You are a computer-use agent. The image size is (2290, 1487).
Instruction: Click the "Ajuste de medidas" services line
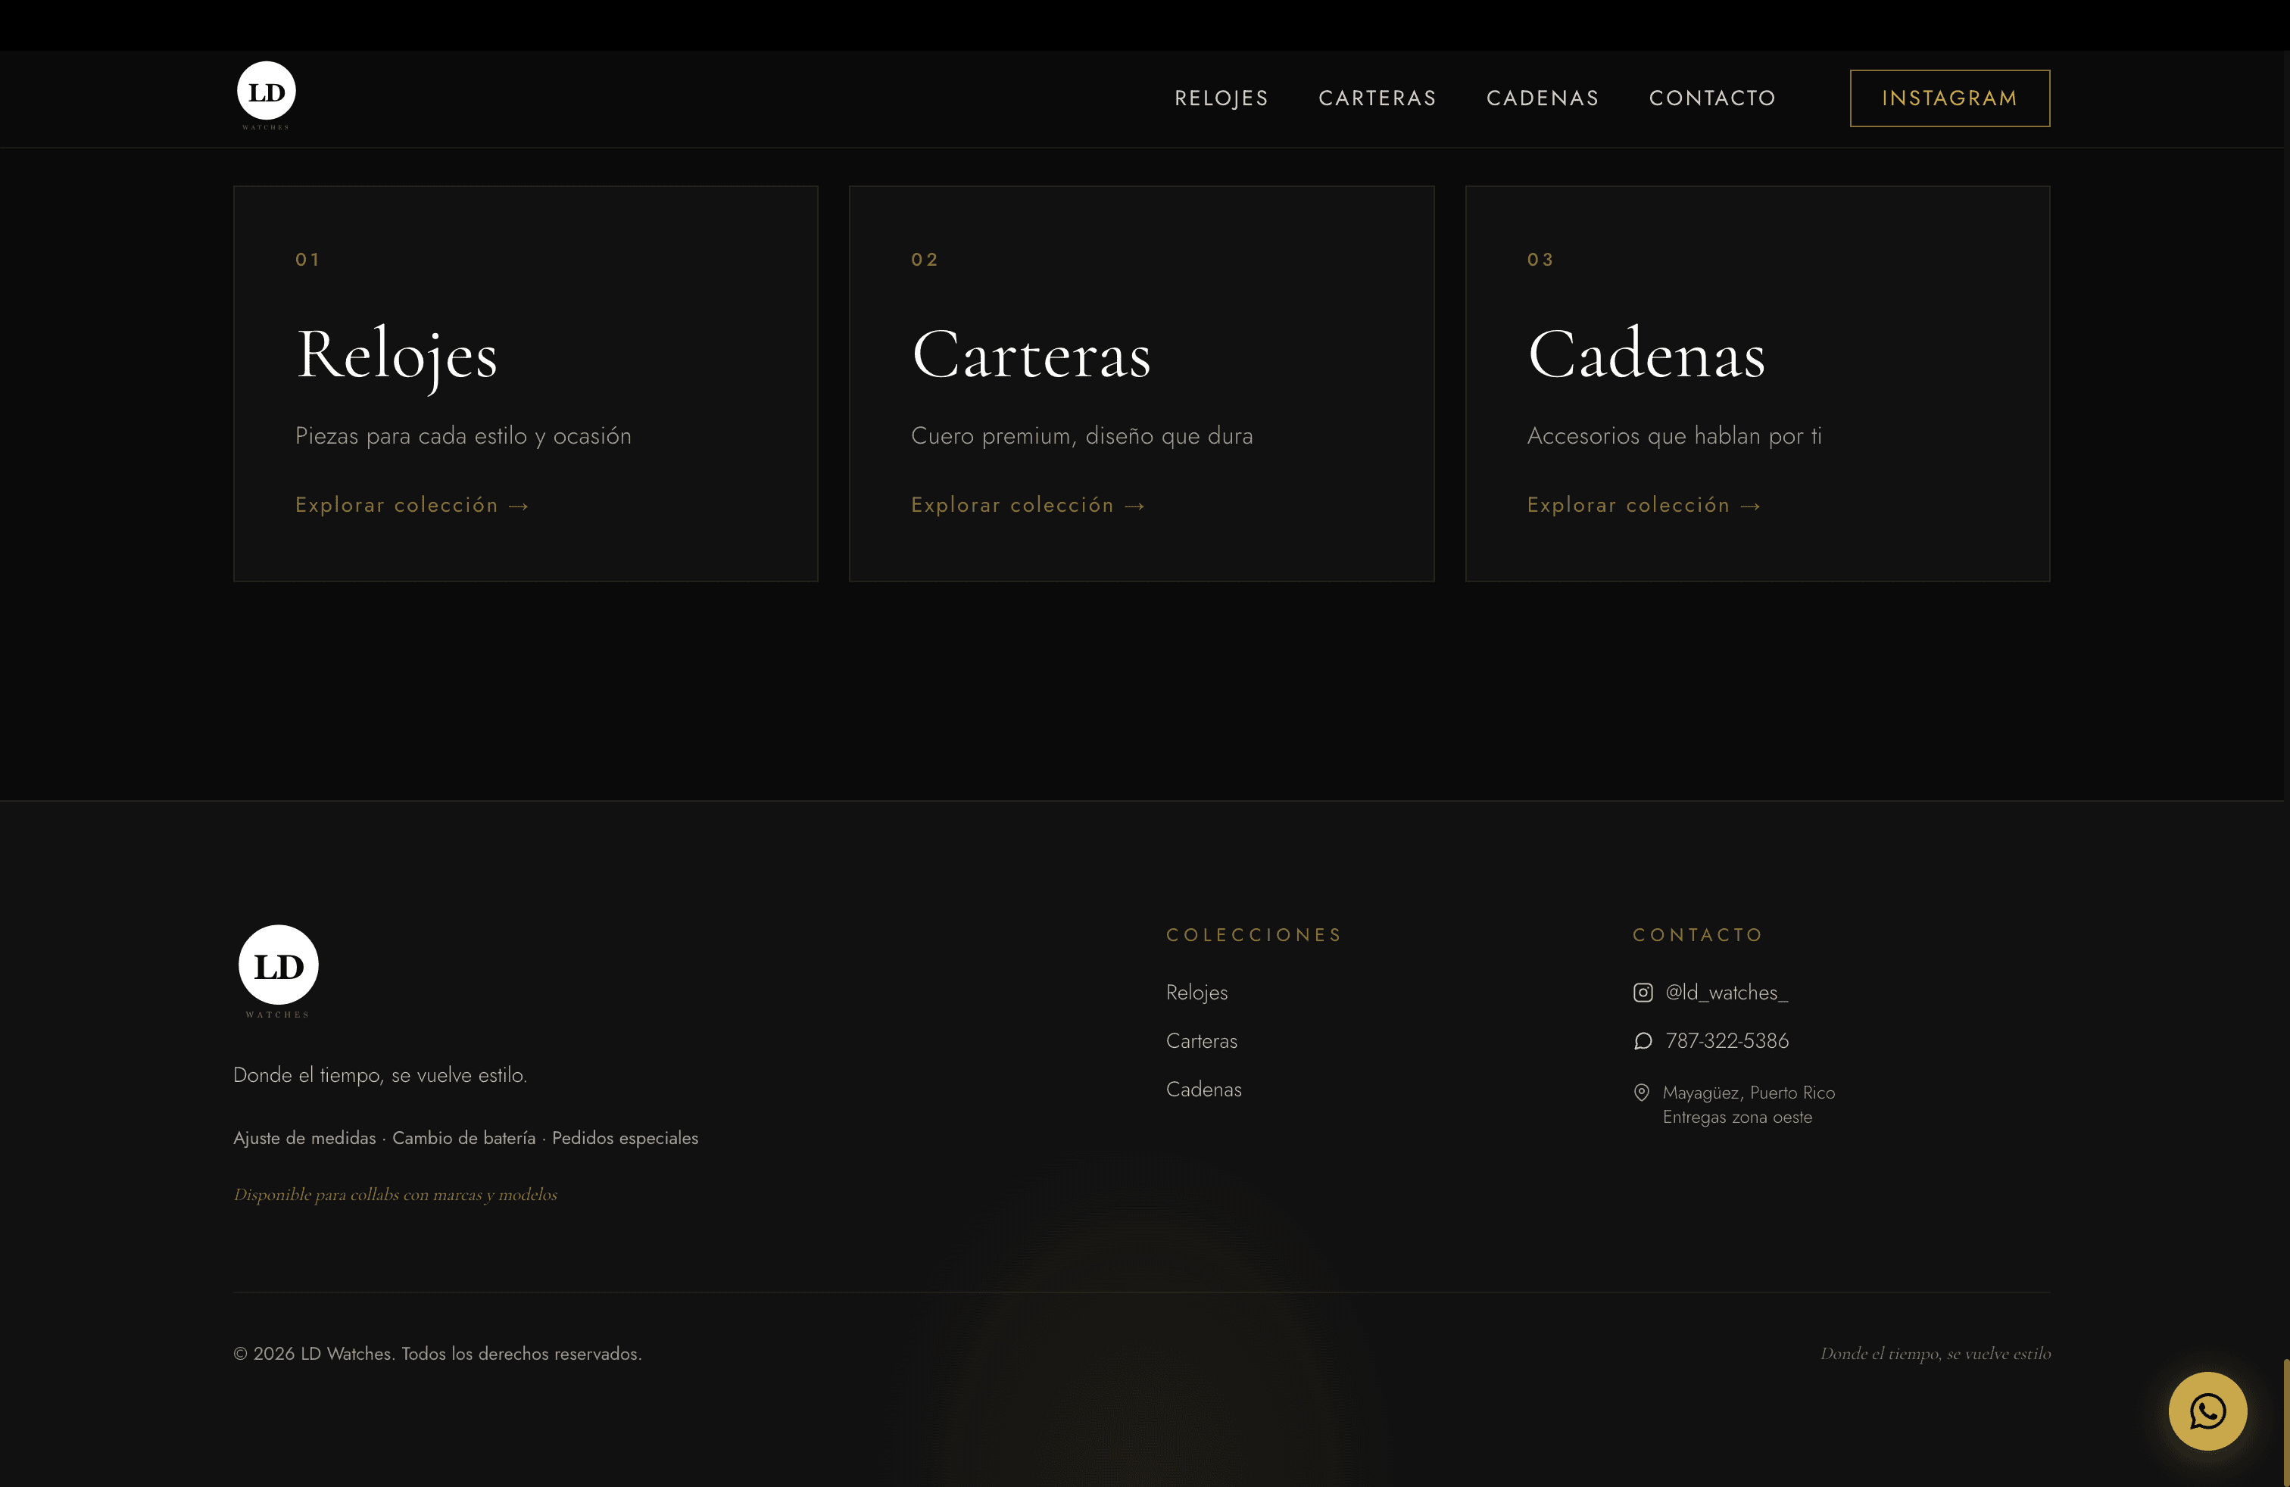point(466,1138)
